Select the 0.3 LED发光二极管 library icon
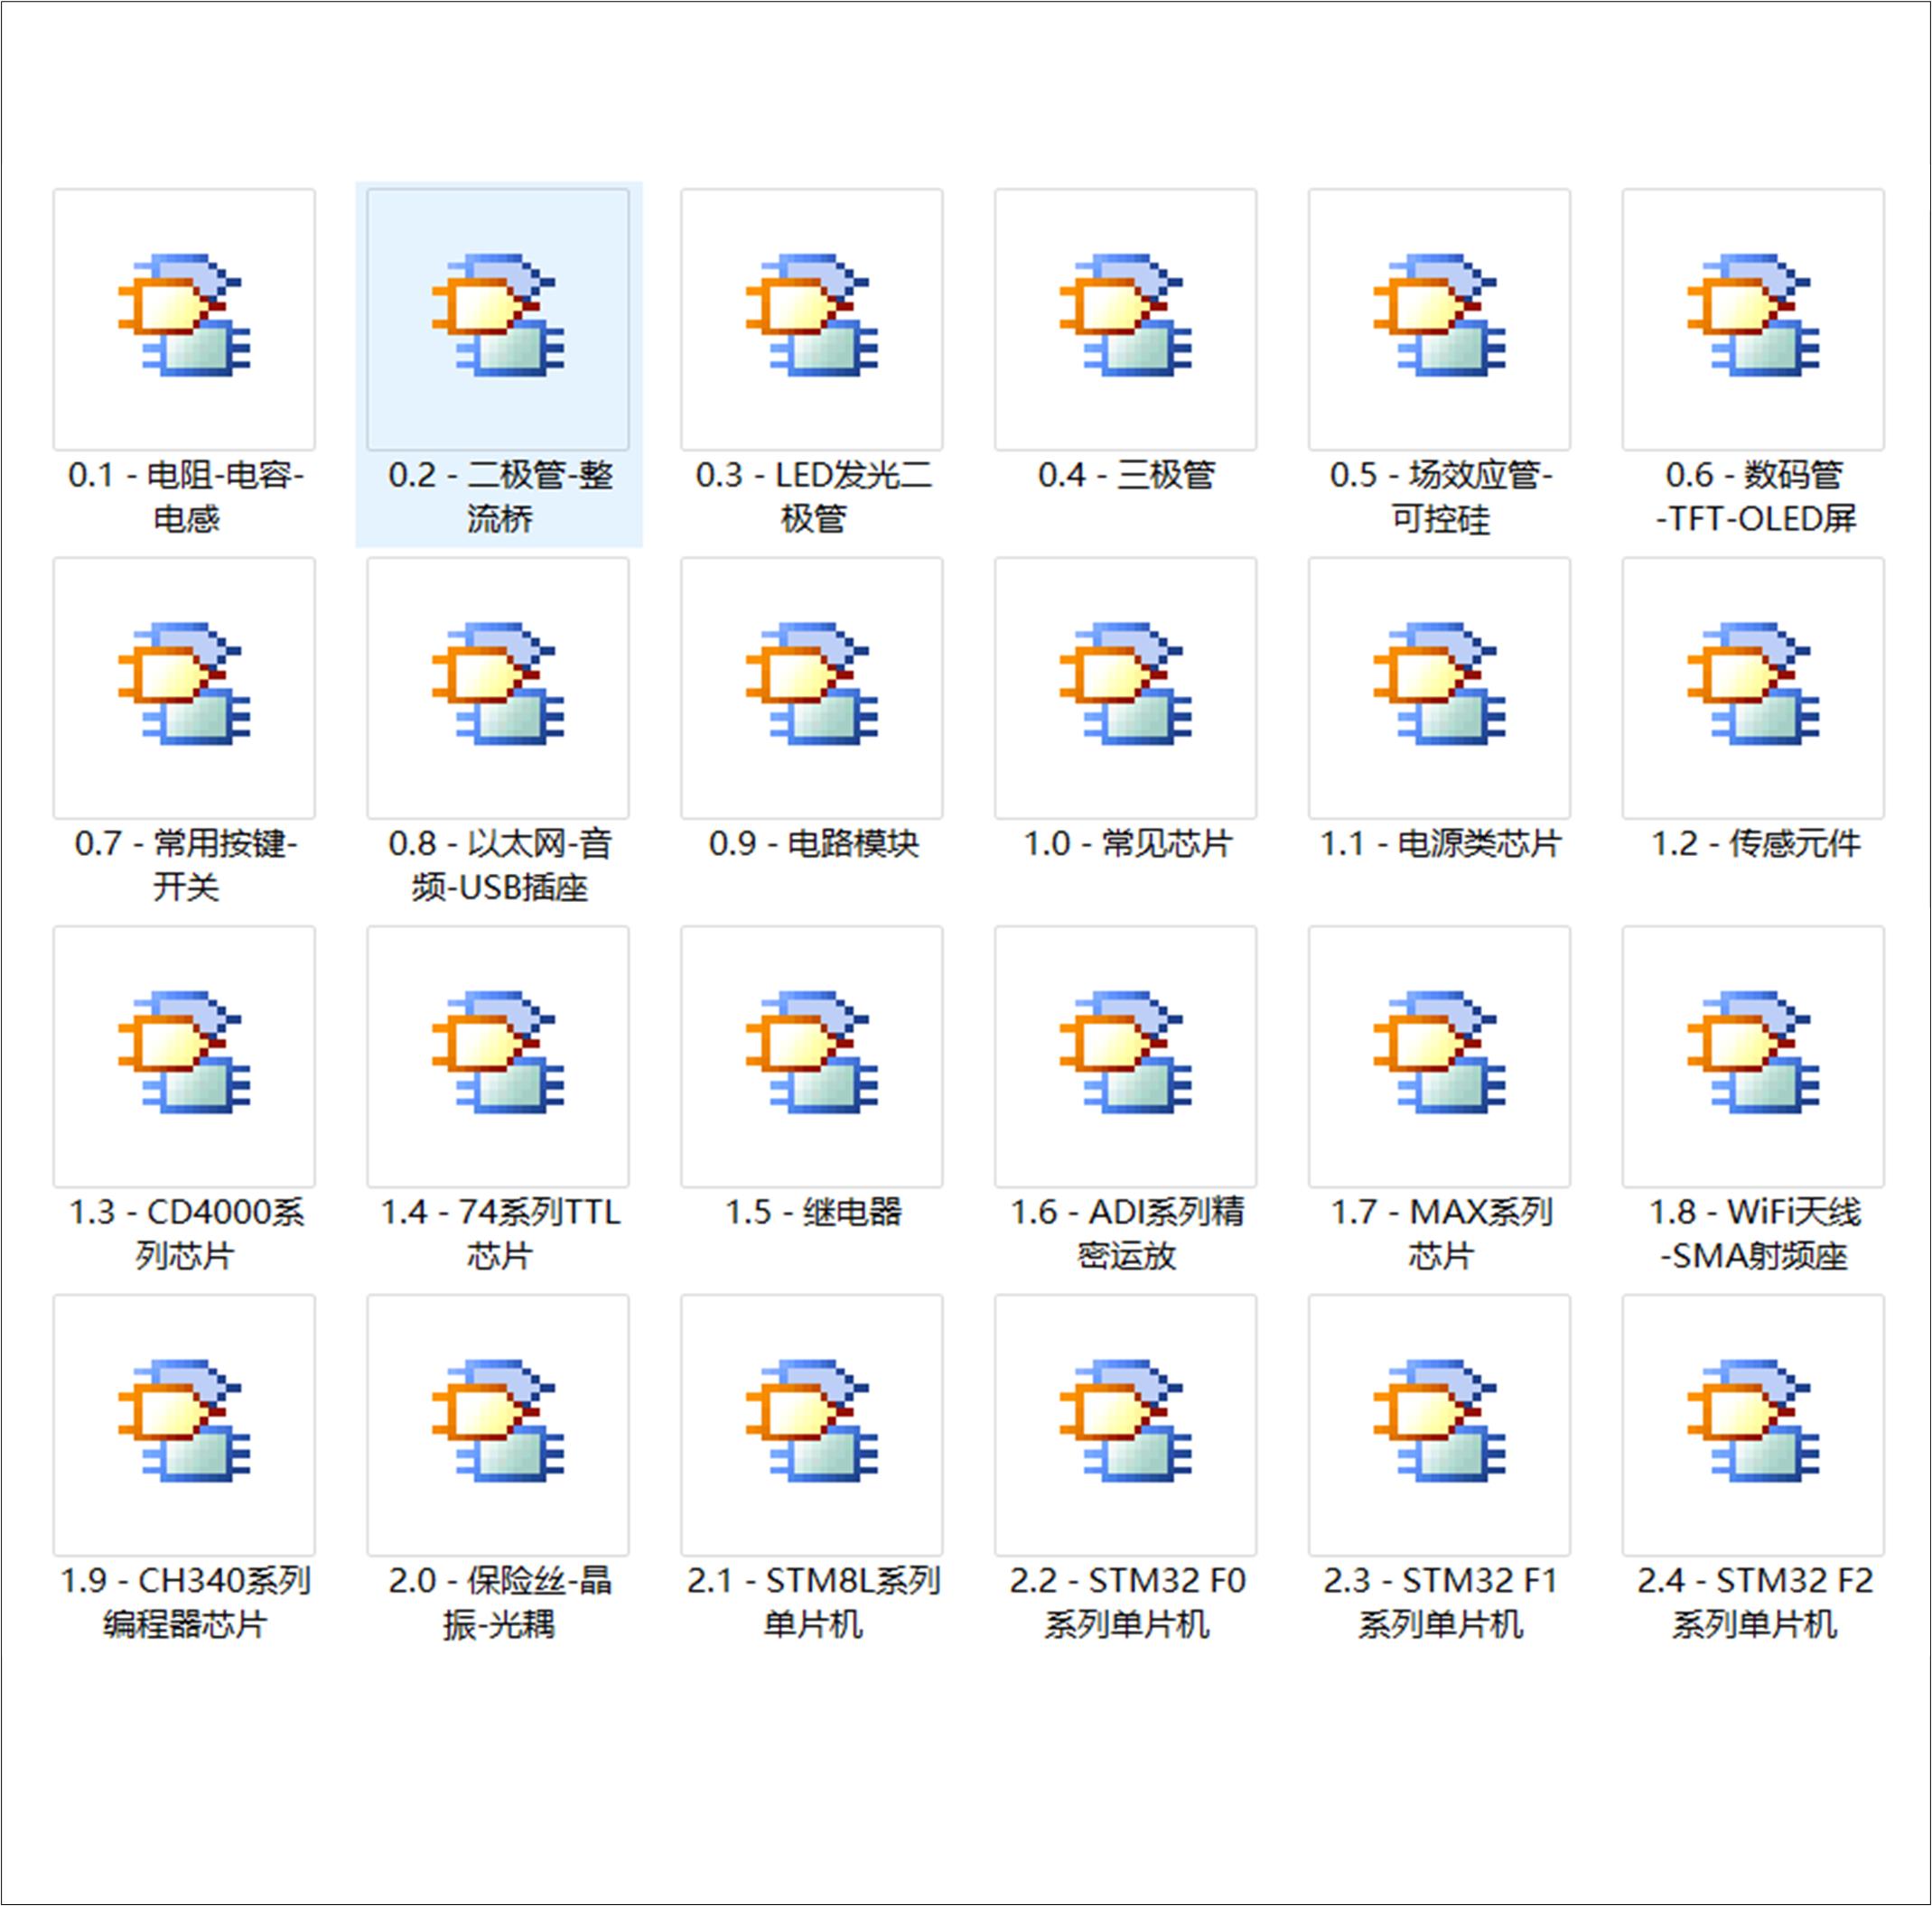The width and height of the screenshot is (1932, 1906). click(x=812, y=319)
